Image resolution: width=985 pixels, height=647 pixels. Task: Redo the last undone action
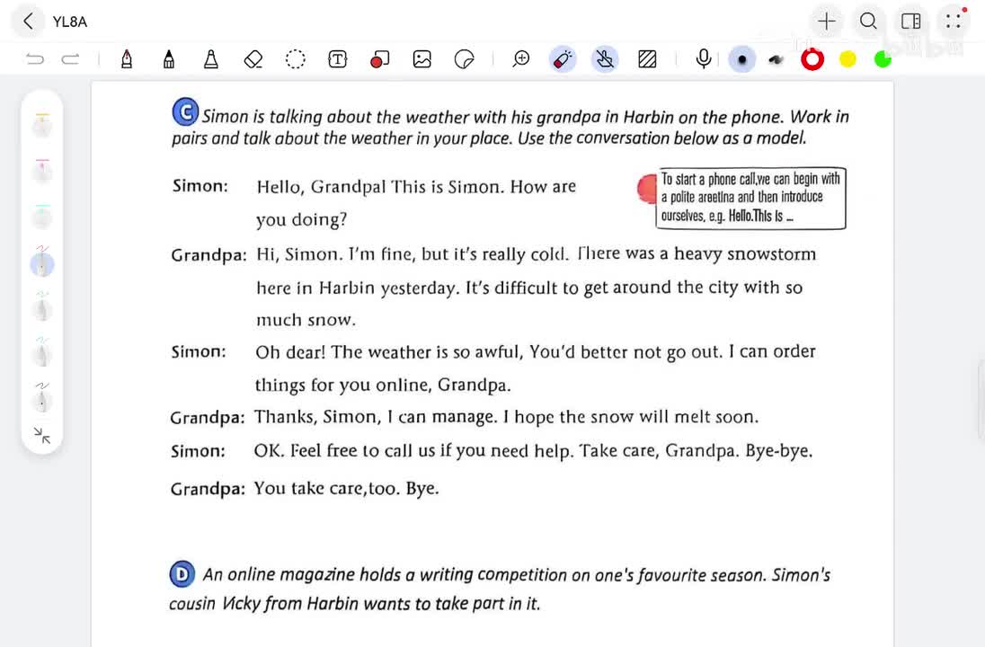pyautogui.click(x=70, y=59)
